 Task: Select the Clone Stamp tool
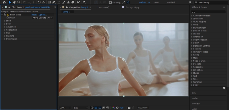68,2
